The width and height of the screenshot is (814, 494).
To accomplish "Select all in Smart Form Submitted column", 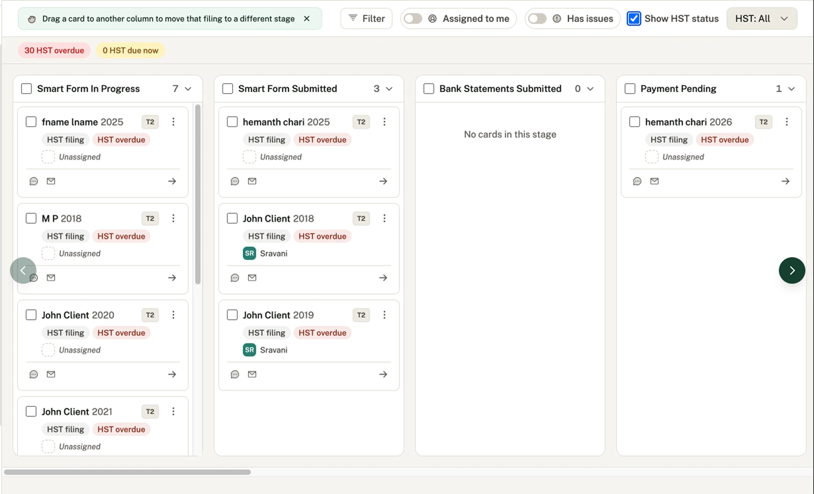I will (x=228, y=89).
